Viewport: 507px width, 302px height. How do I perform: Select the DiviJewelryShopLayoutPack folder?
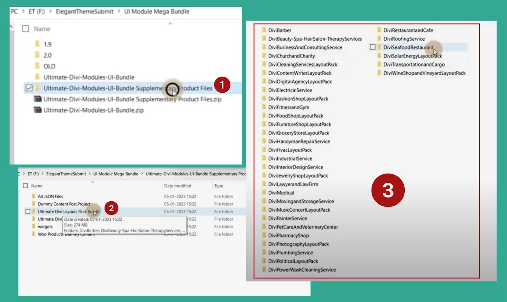[x=298, y=175]
